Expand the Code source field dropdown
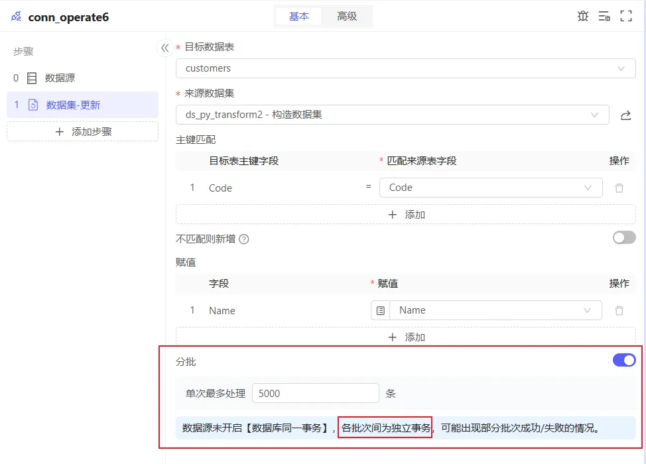 pos(490,188)
